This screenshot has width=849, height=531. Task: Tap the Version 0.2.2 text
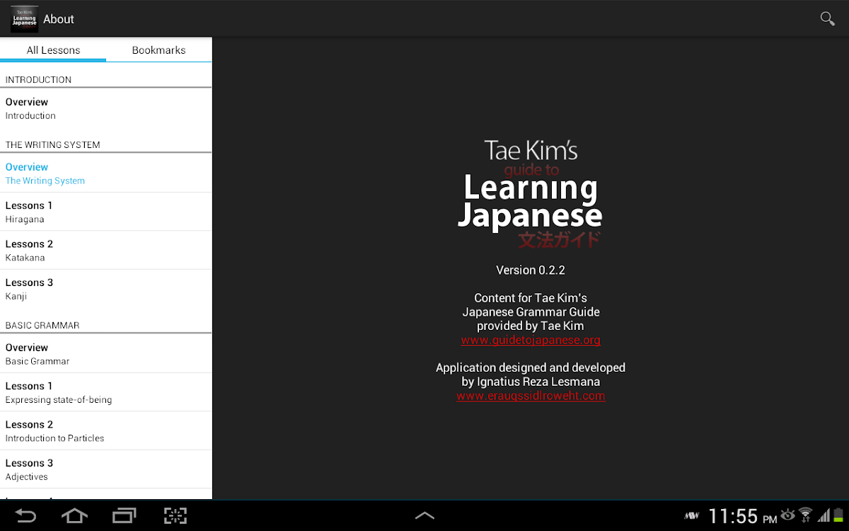pyautogui.click(x=531, y=270)
